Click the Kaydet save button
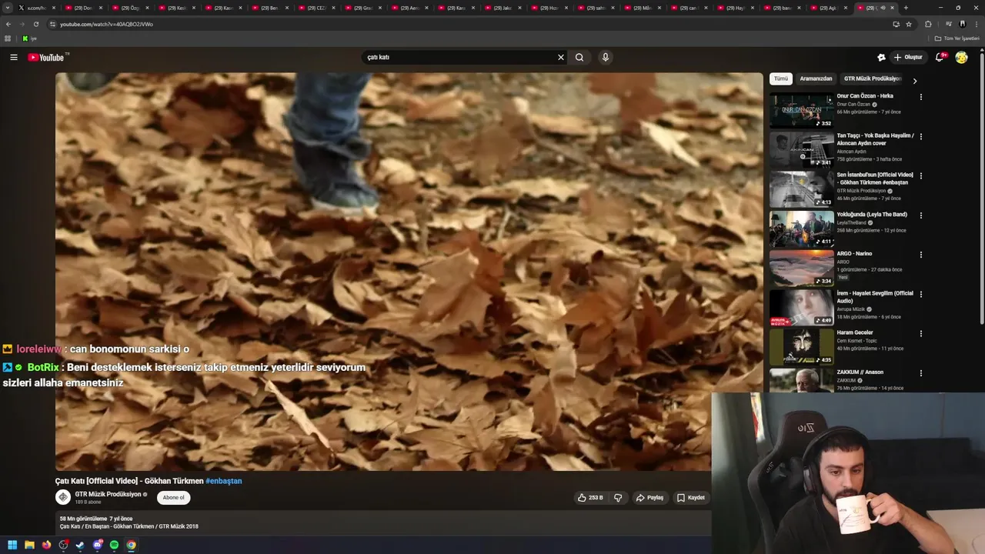Viewport: 985px width, 554px height. 691,498
